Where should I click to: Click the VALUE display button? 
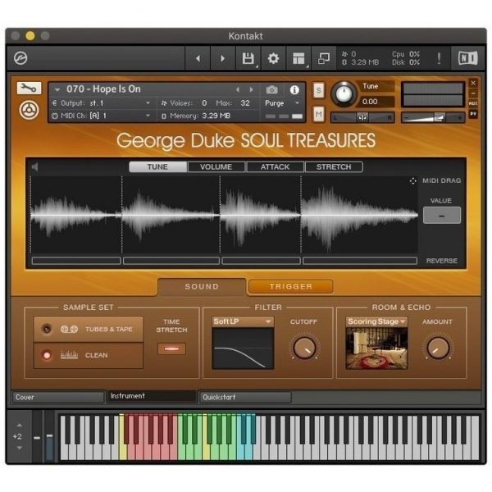point(442,216)
